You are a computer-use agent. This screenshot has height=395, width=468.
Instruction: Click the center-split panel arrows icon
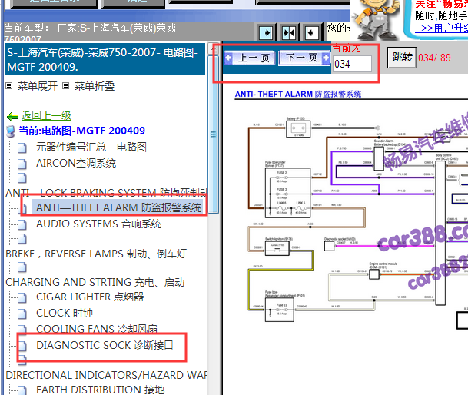coord(289,32)
